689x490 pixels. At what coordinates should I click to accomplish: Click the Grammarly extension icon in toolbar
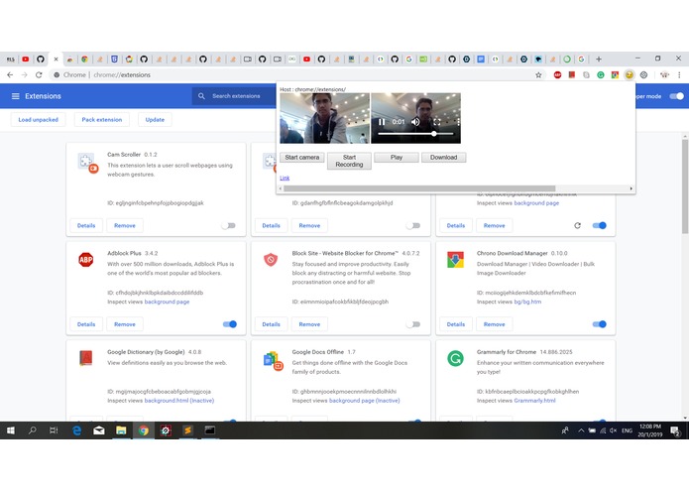tap(600, 75)
